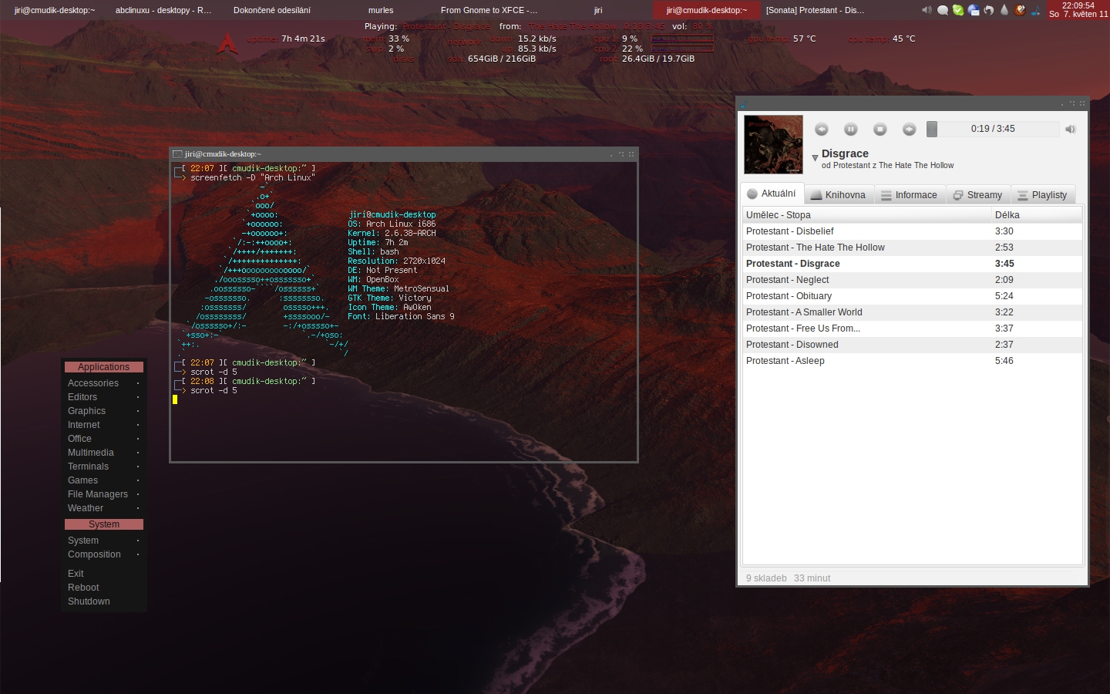This screenshot has width=1110, height=694.
Task: Expand the Graphics submenu
Action: [103, 411]
